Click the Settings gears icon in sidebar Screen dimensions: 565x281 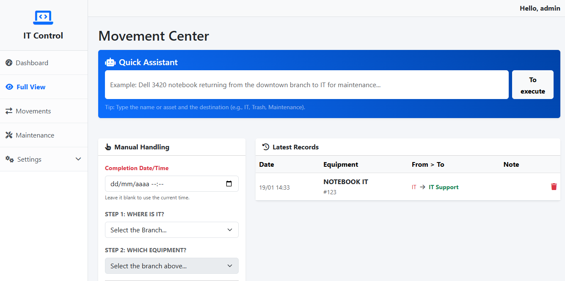pos(9,159)
